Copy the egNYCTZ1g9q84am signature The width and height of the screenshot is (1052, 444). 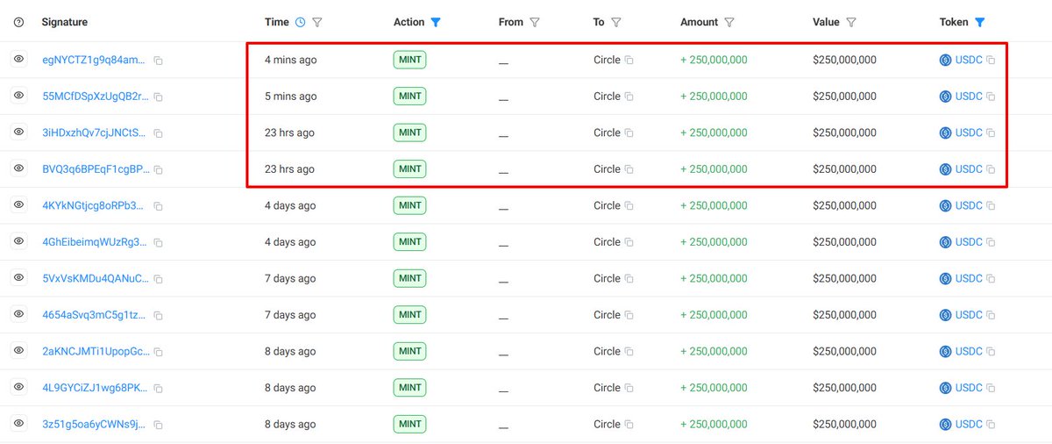159,61
